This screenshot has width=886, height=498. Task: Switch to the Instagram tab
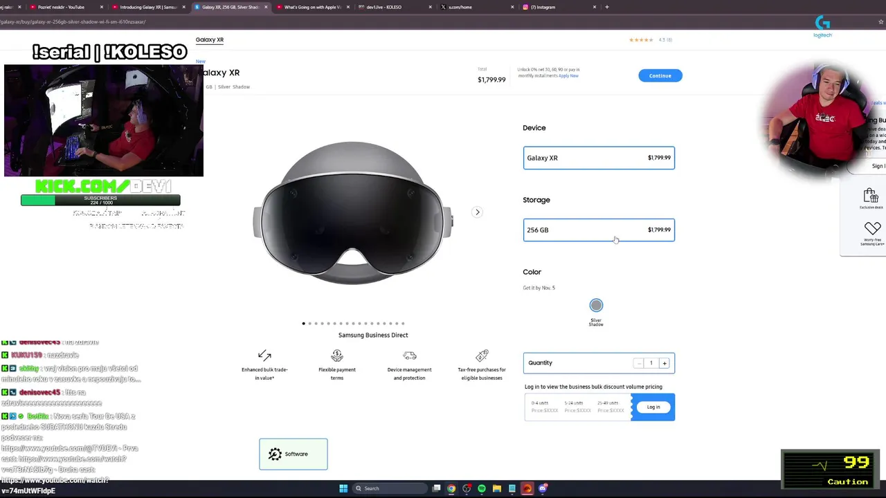[559, 7]
